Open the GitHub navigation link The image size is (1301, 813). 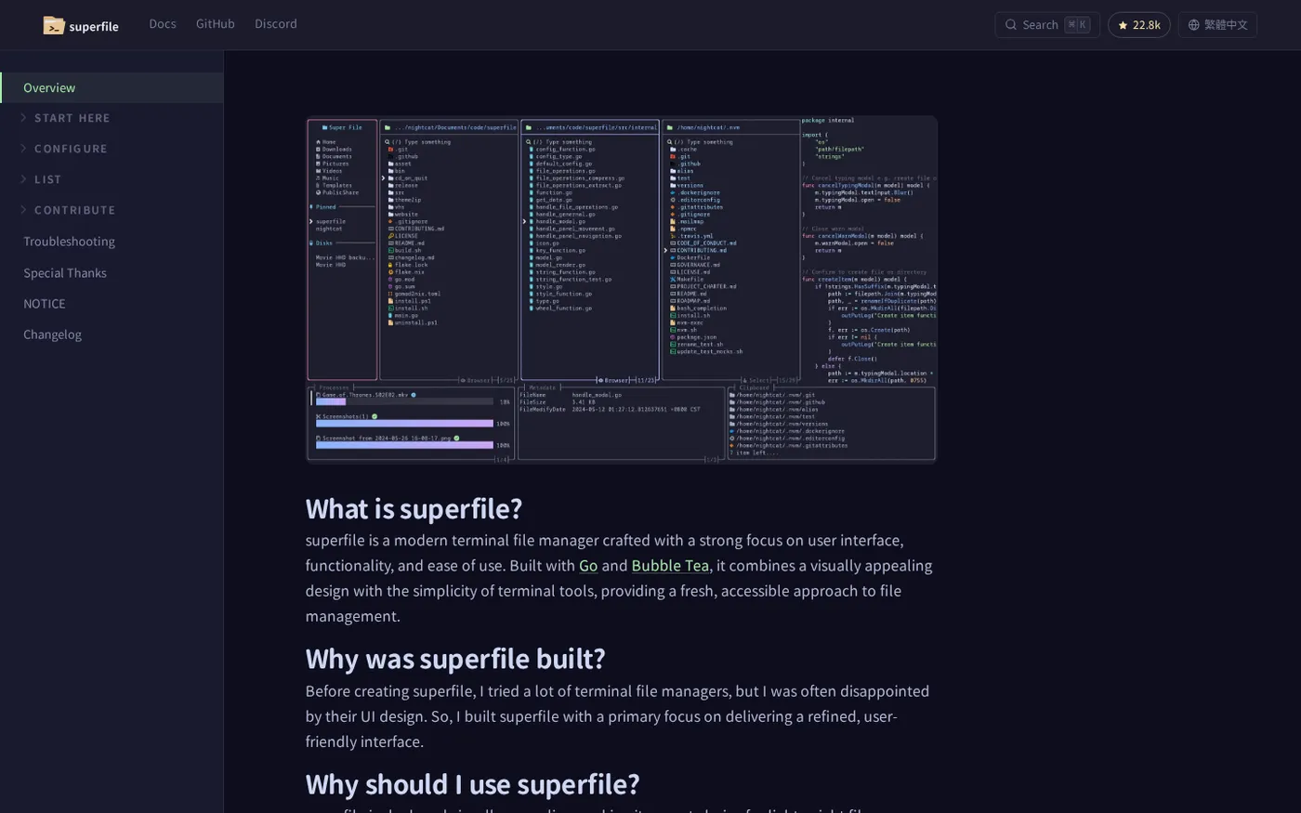point(216,23)
